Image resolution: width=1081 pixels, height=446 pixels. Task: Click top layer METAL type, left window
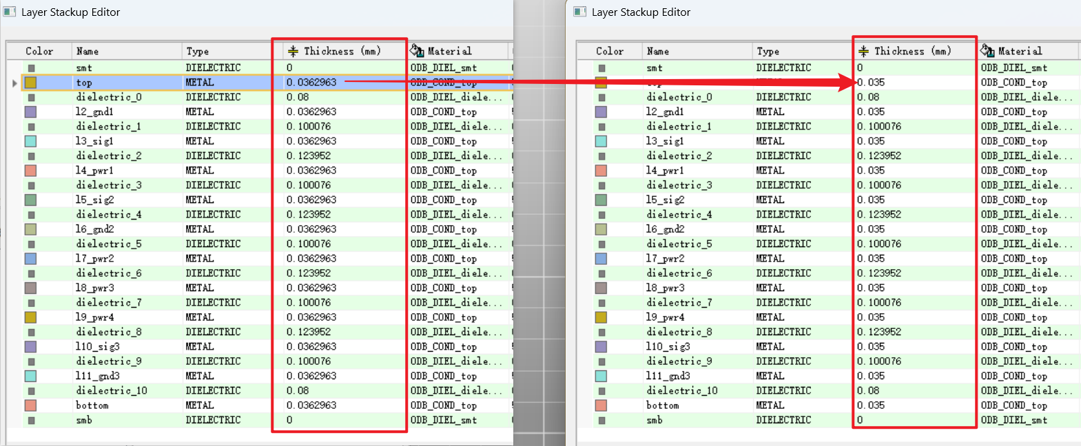[x=200, y=83]
